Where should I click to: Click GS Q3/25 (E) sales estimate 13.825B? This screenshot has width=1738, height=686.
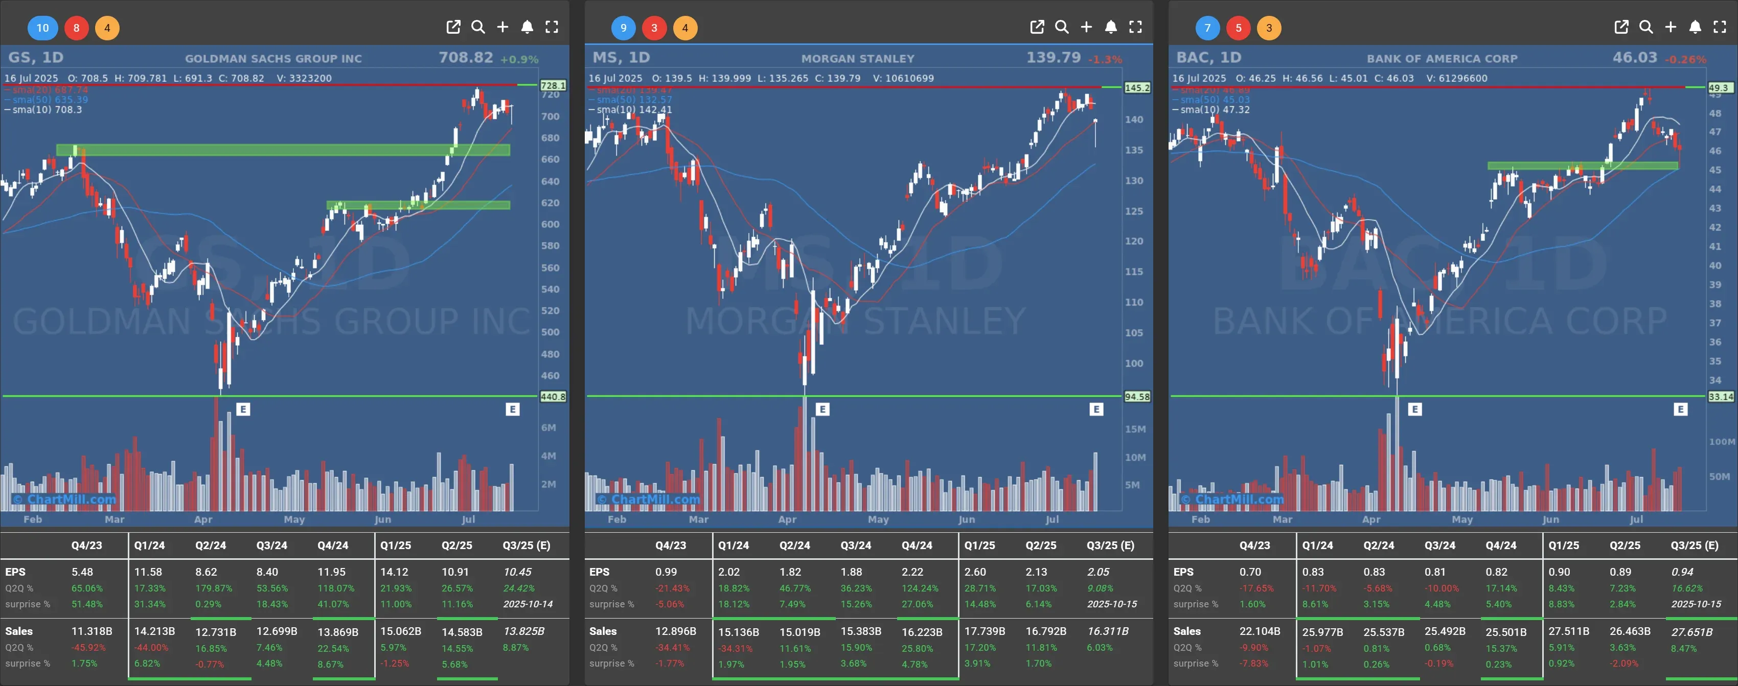[523, 631]
